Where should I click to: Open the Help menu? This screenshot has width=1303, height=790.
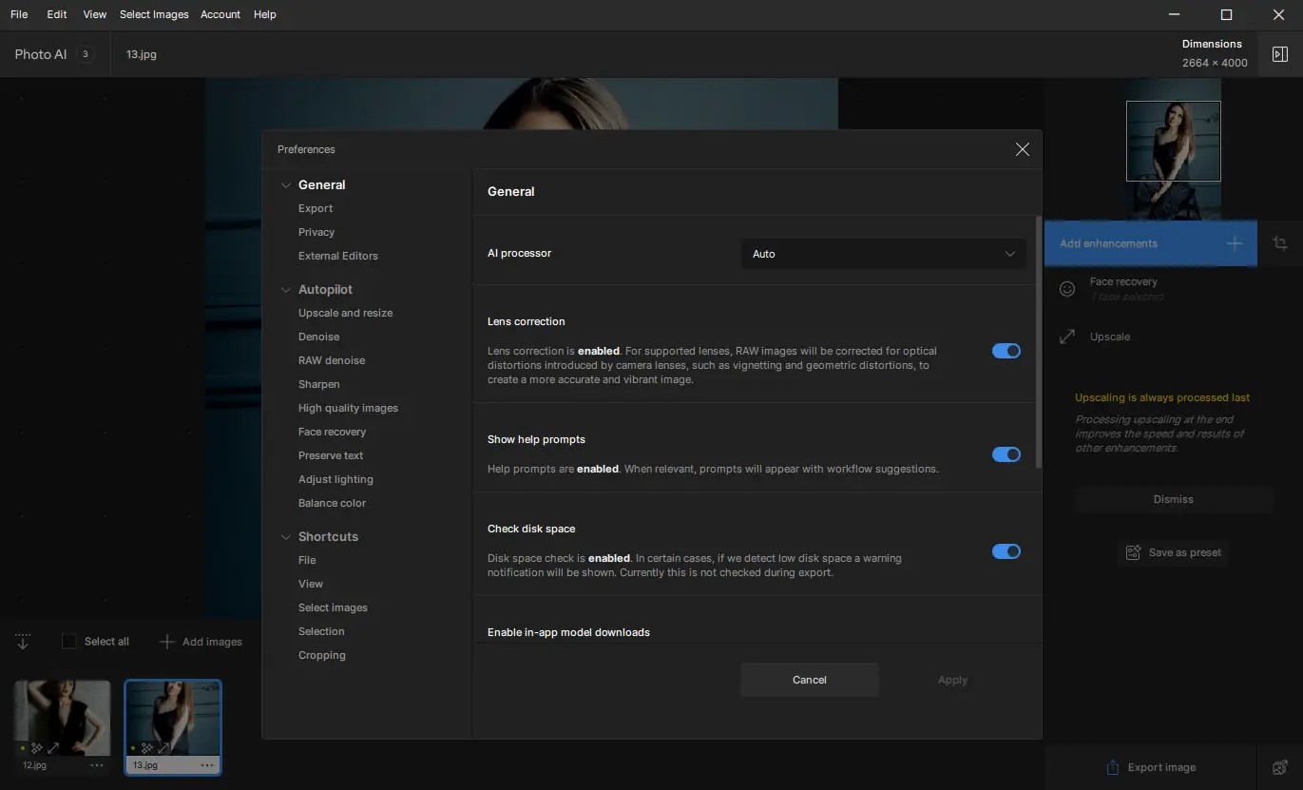pos(265,14)
